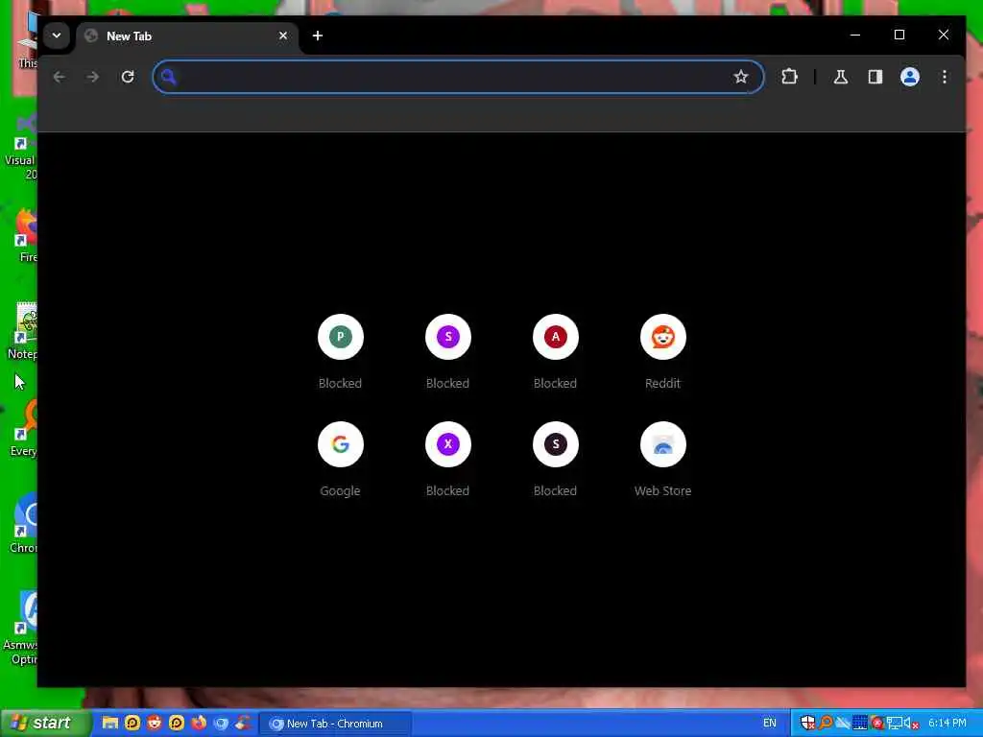
Task: Open the Chrome Labs flask icon
Action: (x=840, y=77)
